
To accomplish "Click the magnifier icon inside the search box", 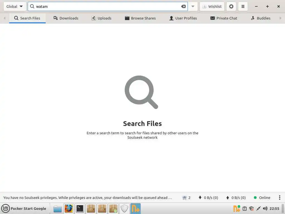I will pyautogui.click(x=32, y=6).
